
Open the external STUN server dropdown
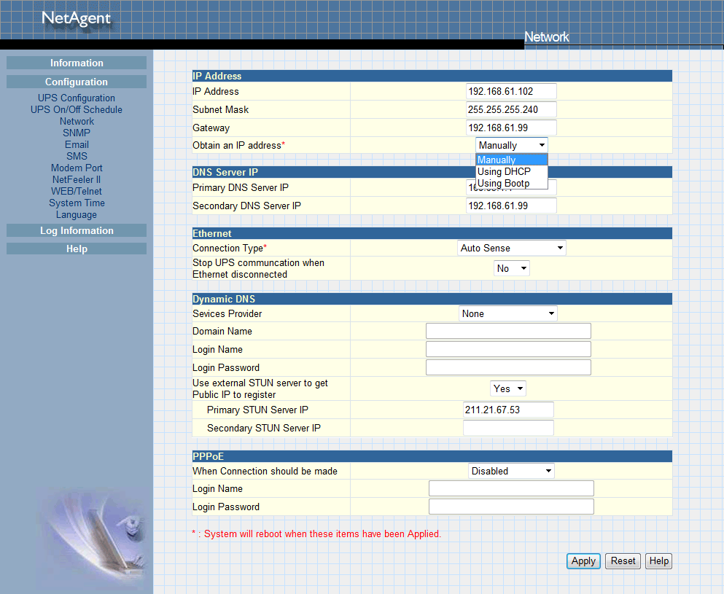(508, 388)
